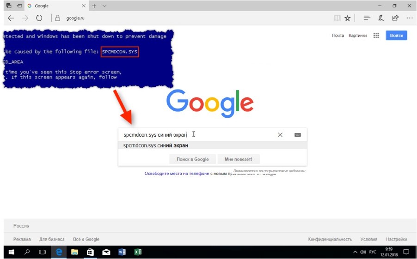Open the Reading view book icon
Image resolution: width=417 pixels, height=259 pixels.
[x=337, y=18]
